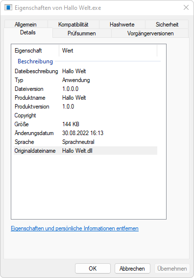Open the Hashwerte tab
Viewport: 194px width, 278px height.
point(122,24)
